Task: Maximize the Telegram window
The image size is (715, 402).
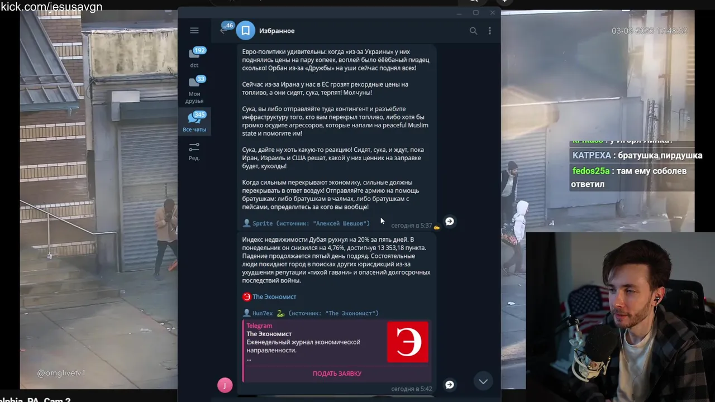Action: tap(476, 13)
